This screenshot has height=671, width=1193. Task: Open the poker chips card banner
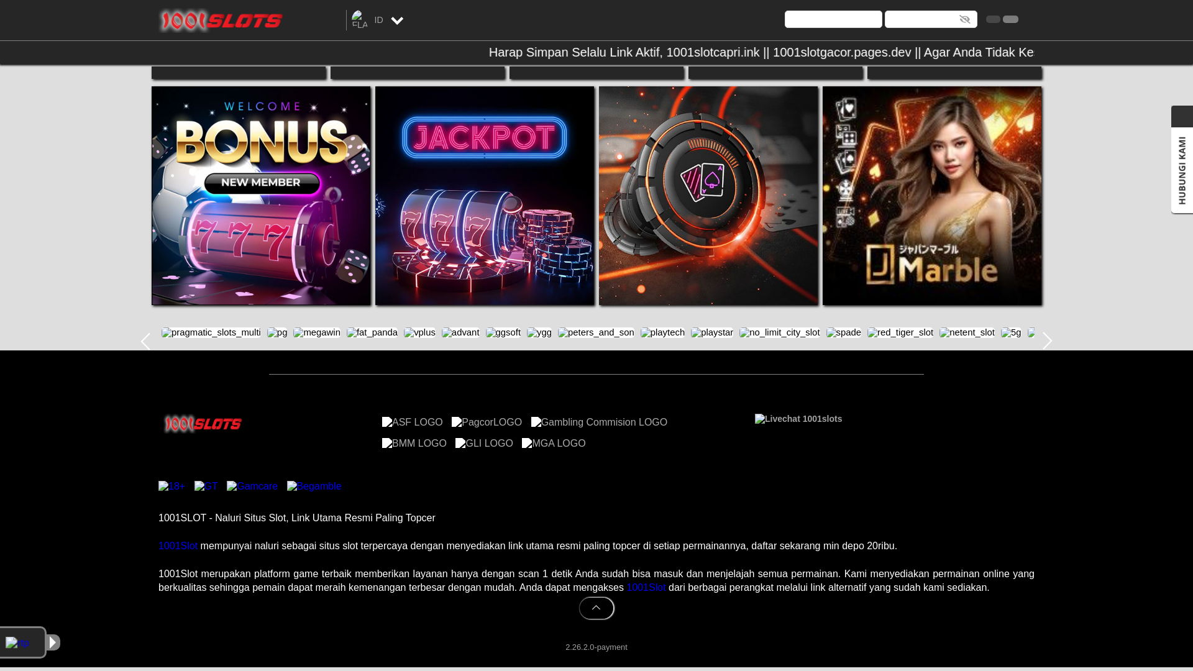coord(708,196)
